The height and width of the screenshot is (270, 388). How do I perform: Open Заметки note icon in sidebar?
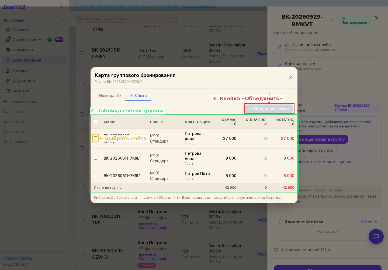[x=8, y=91]
